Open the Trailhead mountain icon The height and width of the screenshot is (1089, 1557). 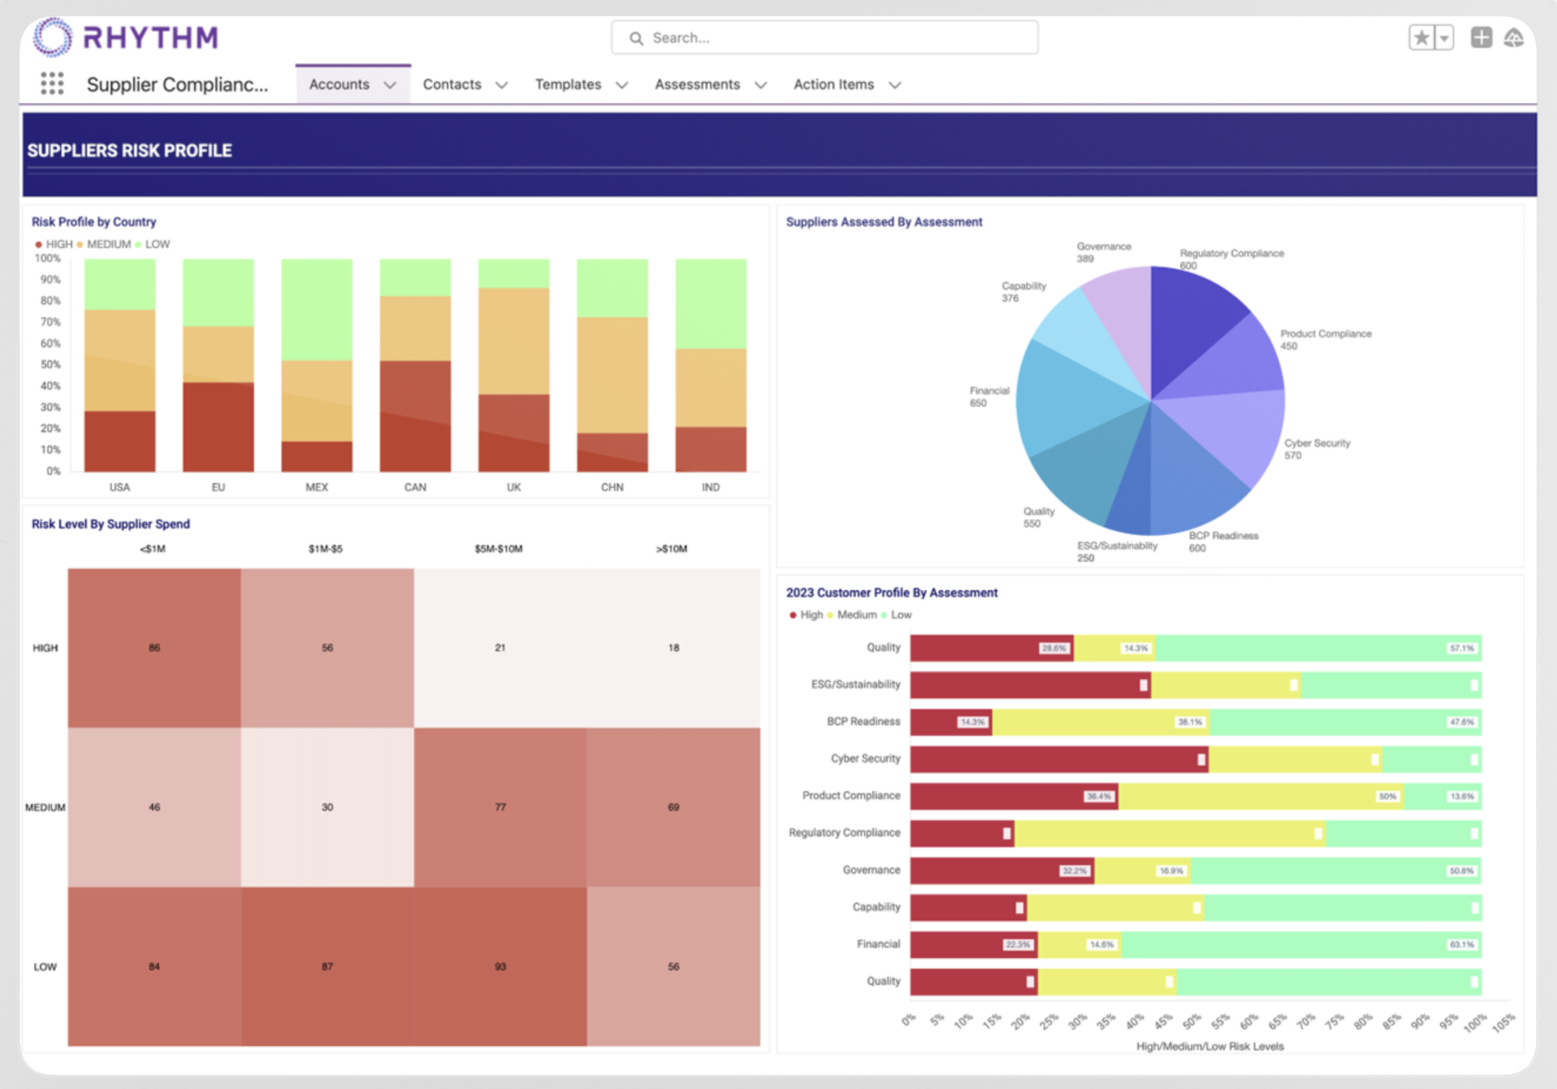(1514, 37)
